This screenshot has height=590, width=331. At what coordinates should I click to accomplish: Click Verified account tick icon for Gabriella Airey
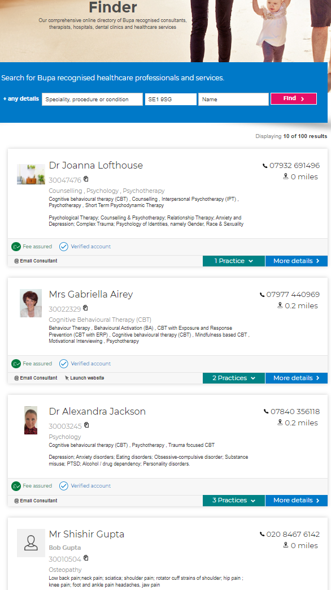64,364
